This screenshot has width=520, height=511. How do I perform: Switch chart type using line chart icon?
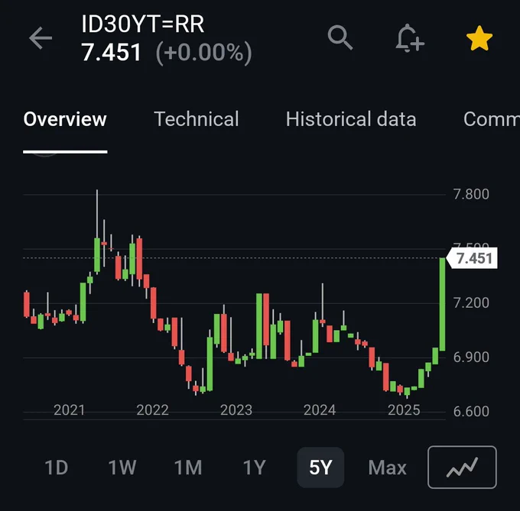(462, 467)
